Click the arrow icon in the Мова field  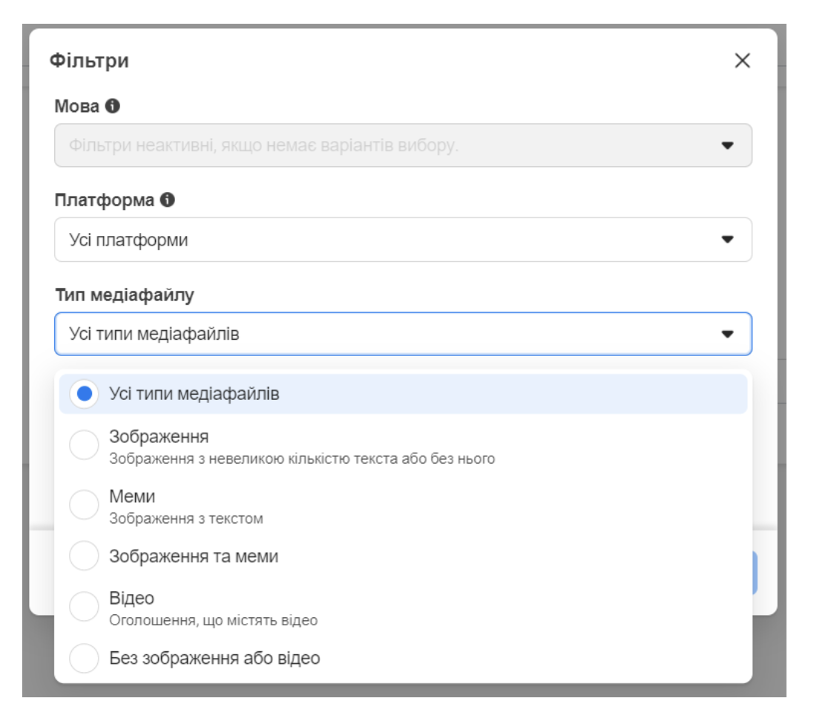[727, 145]
